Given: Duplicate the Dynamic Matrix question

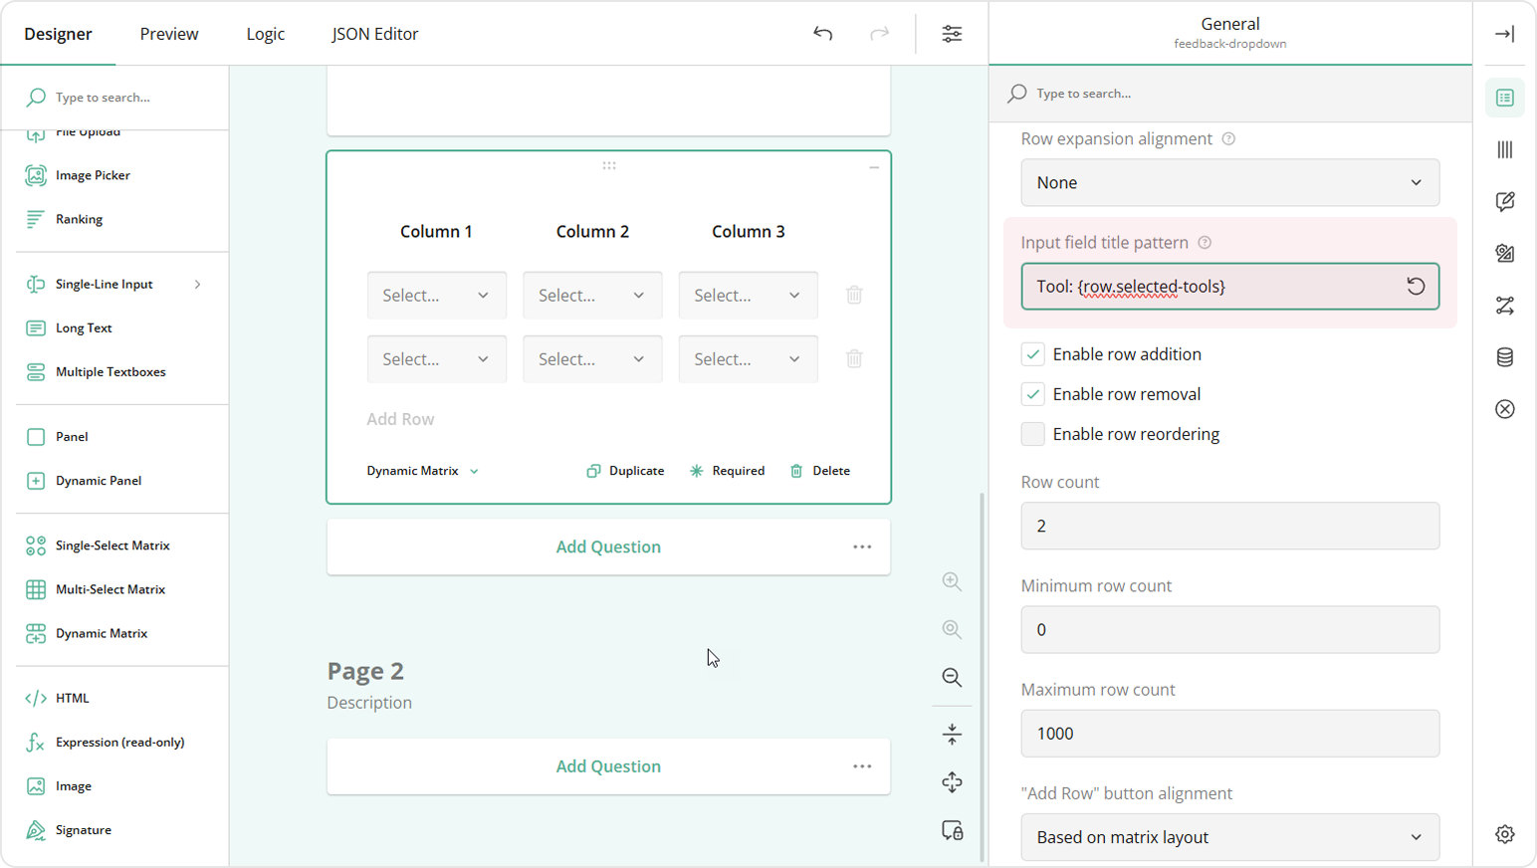Looking at the screenshot, I should tap(625, 470).
